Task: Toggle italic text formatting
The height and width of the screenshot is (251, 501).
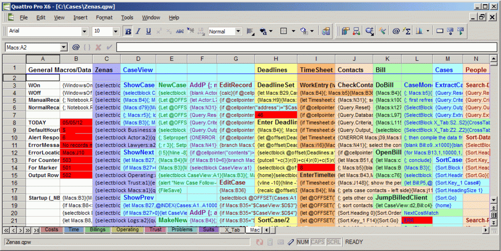Action: pos(138,32)
